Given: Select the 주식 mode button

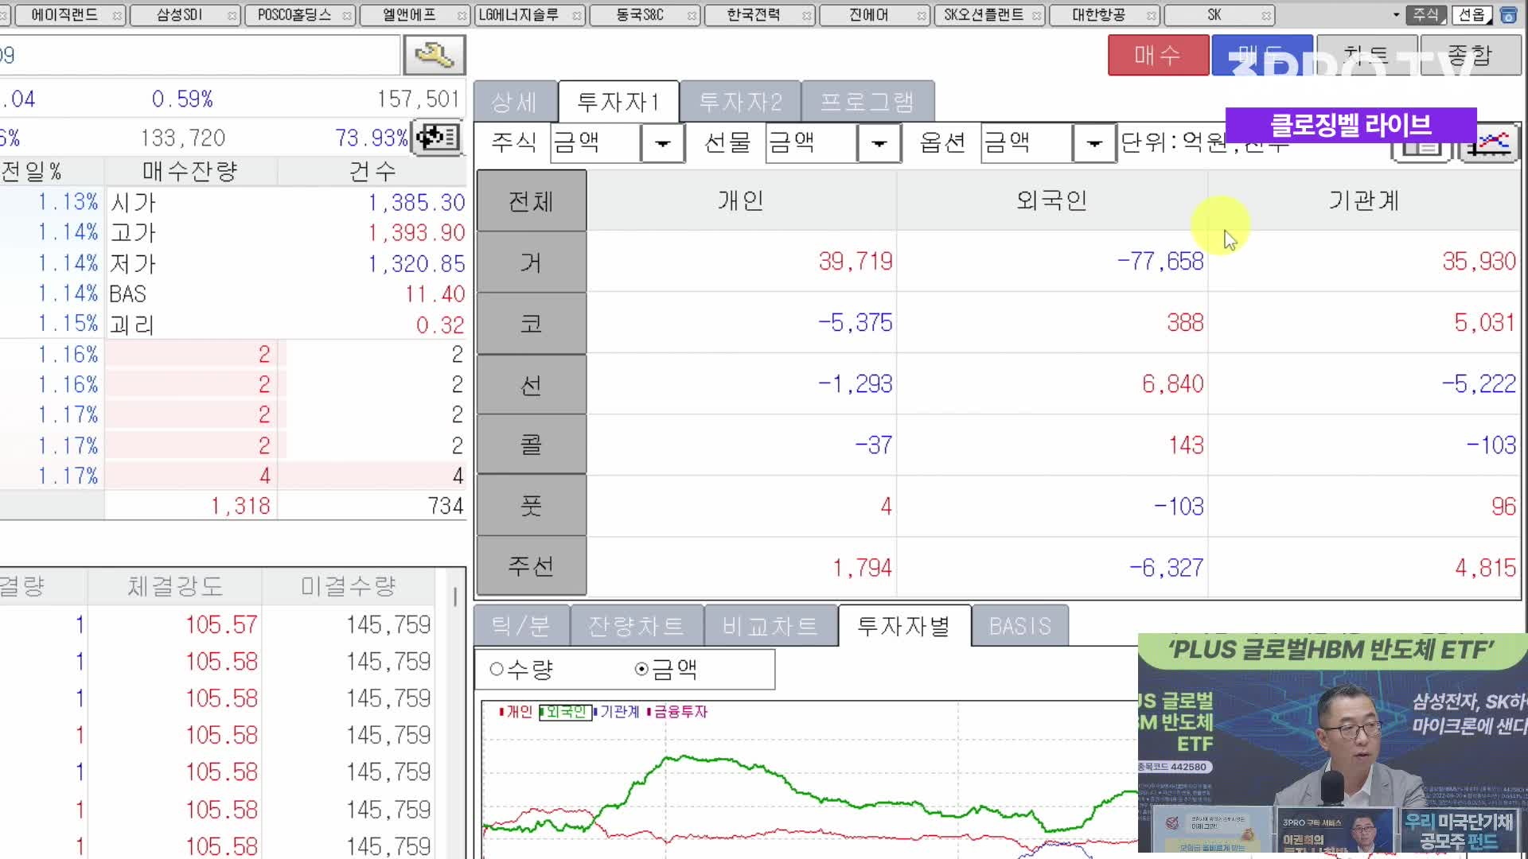Looking at the screenshot, I should (1425, 15).
